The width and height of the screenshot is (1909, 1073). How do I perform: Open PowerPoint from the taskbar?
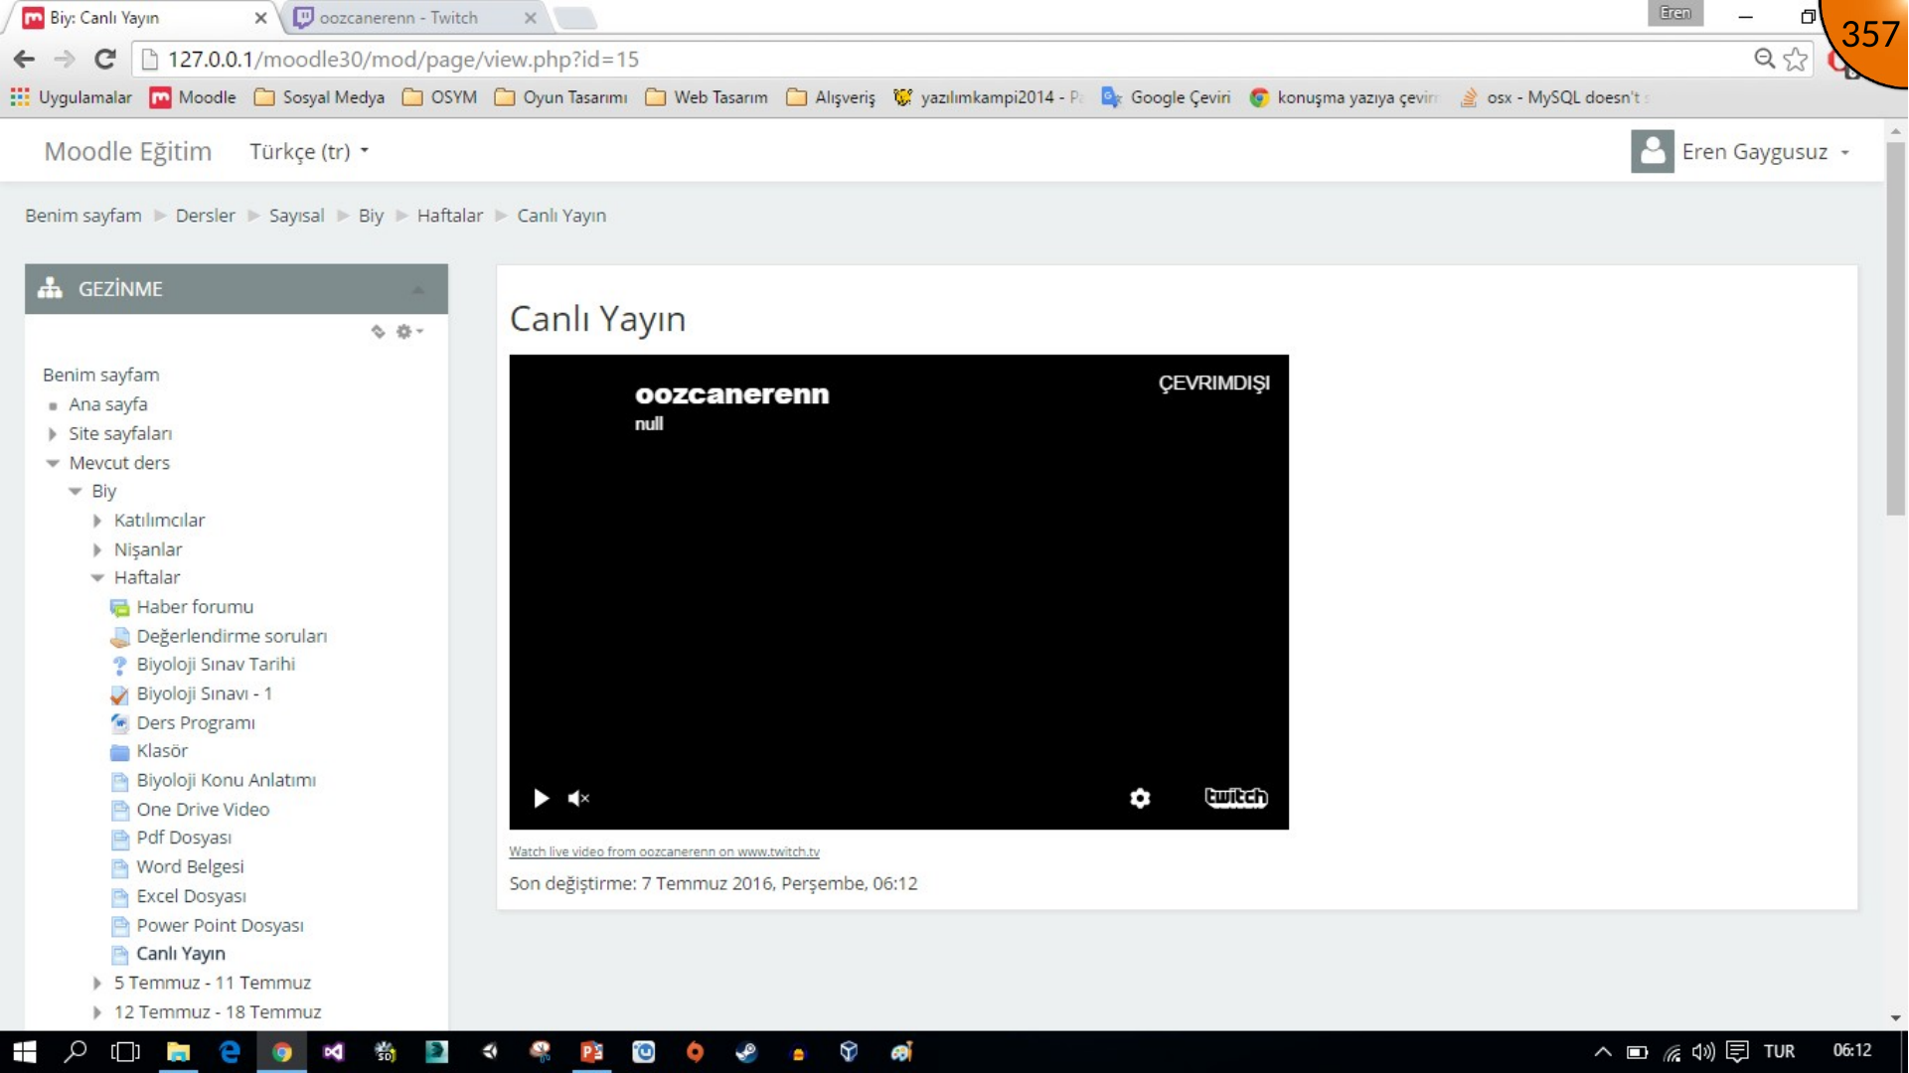[x=592, y=1051]
